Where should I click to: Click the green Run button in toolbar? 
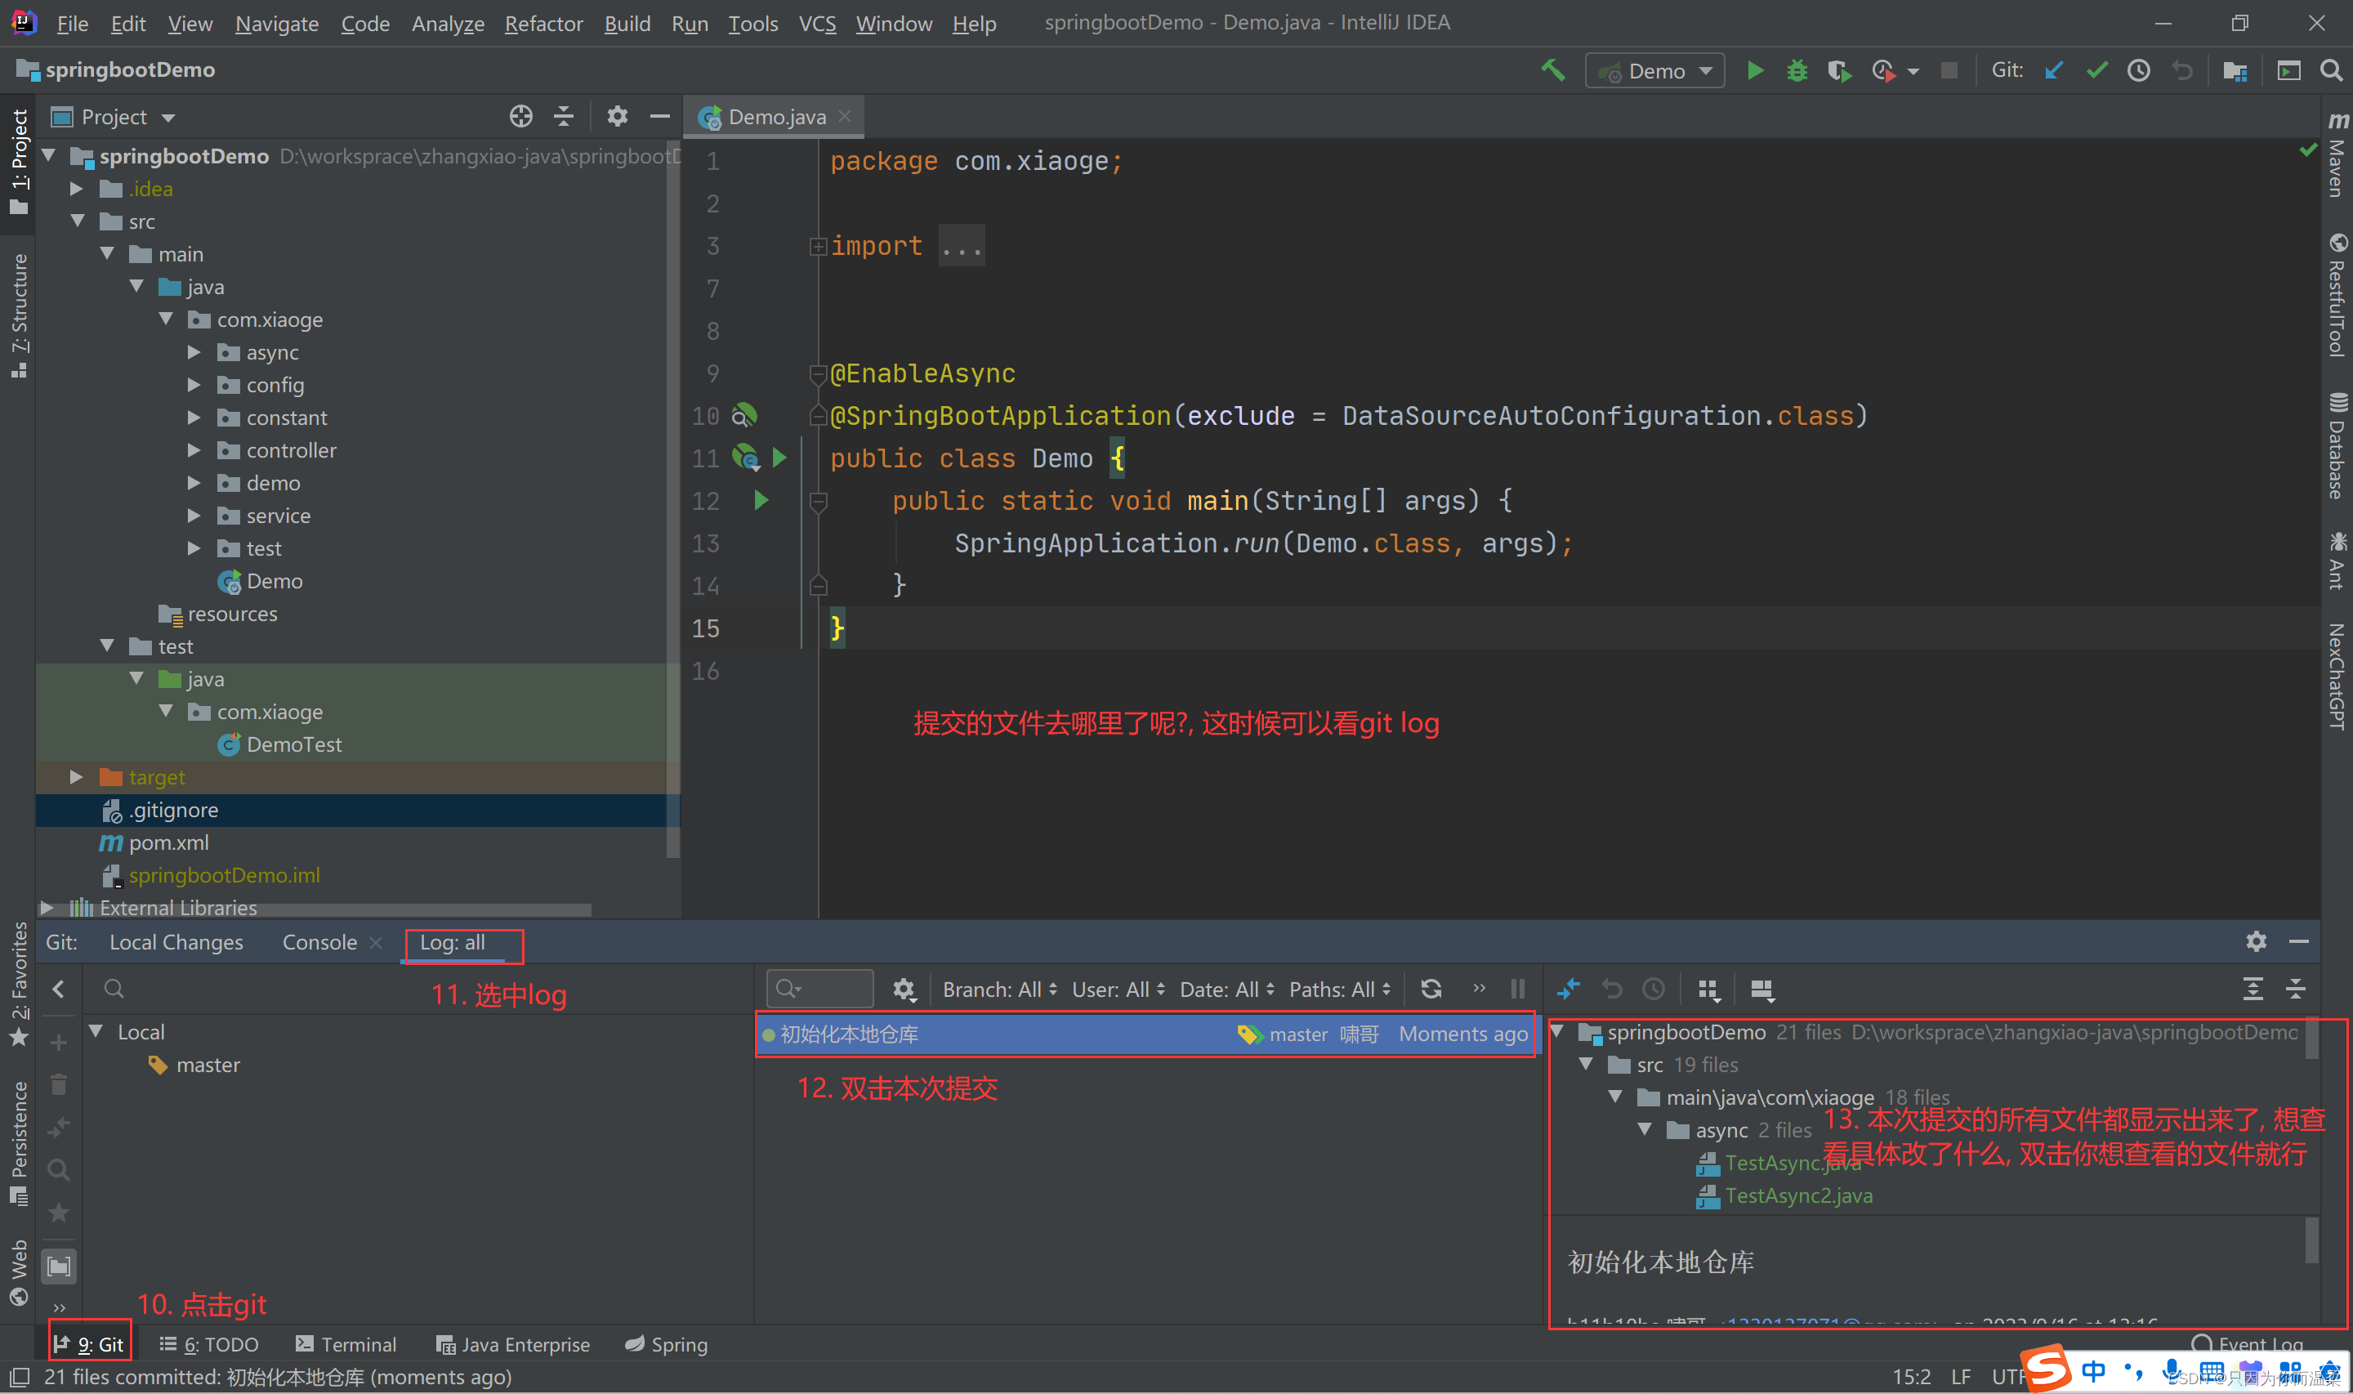pos(1754,70)
